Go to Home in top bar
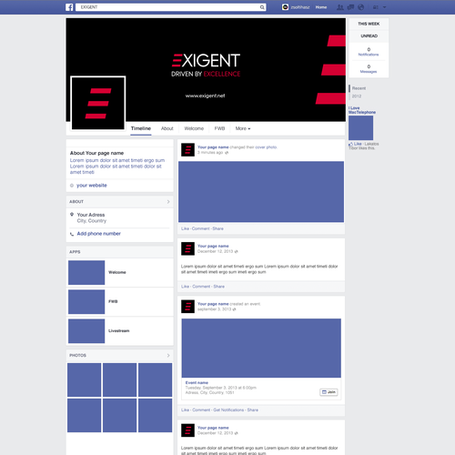The image size is (455, 455). pos(321,7)
